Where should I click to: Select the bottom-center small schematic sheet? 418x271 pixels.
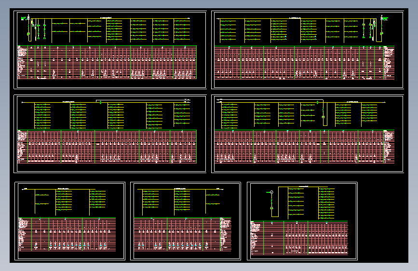(x=186, y=221)
